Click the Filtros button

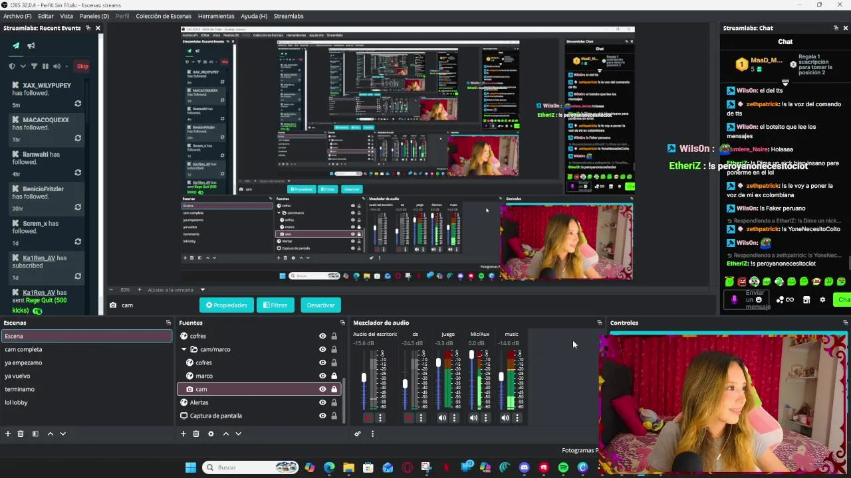pyautogui.click(x=275, y=305)
